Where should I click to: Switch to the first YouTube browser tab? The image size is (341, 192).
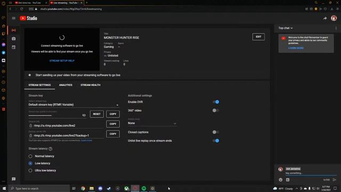coord(30,3)
